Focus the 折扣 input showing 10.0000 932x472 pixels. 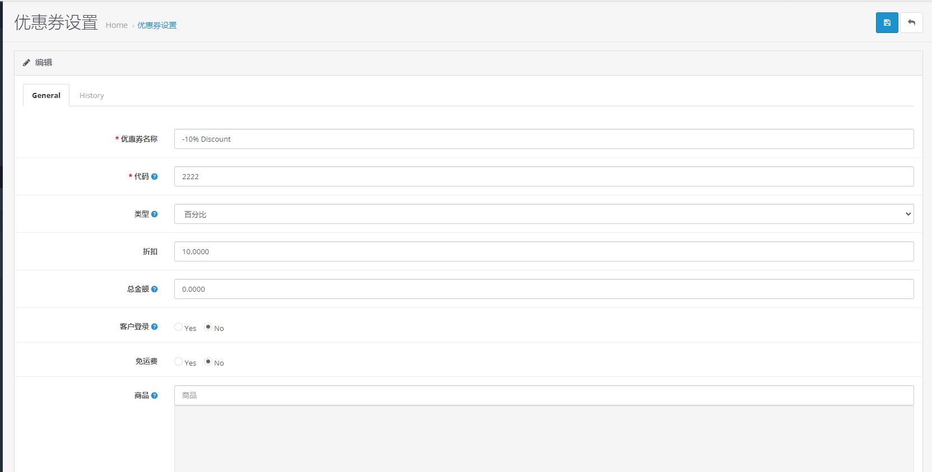click(x=544, y=251)
